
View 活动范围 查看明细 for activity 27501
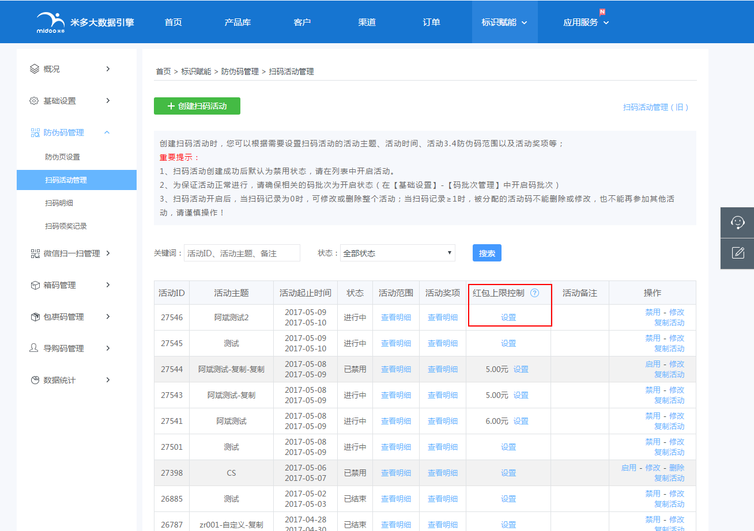(396, 447)
